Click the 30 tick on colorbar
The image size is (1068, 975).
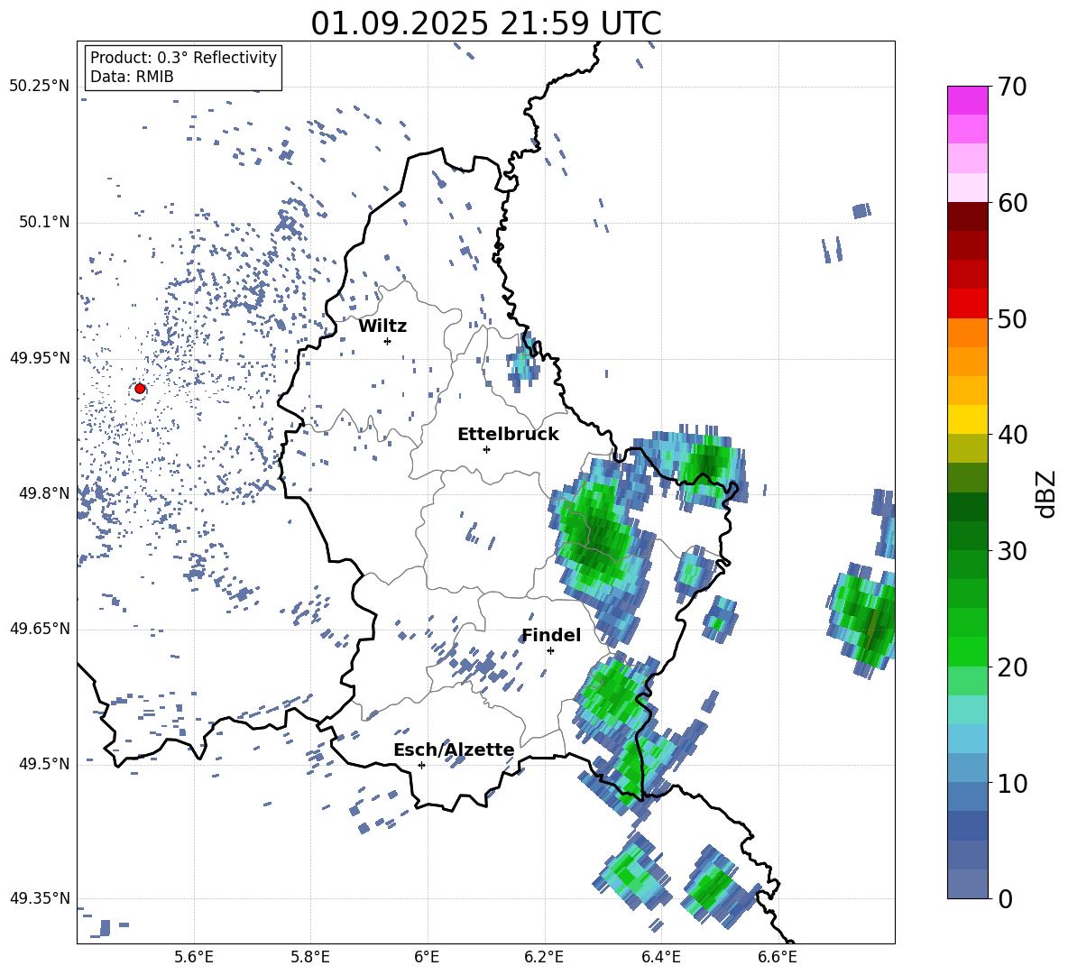click(x=1012, y=551)
